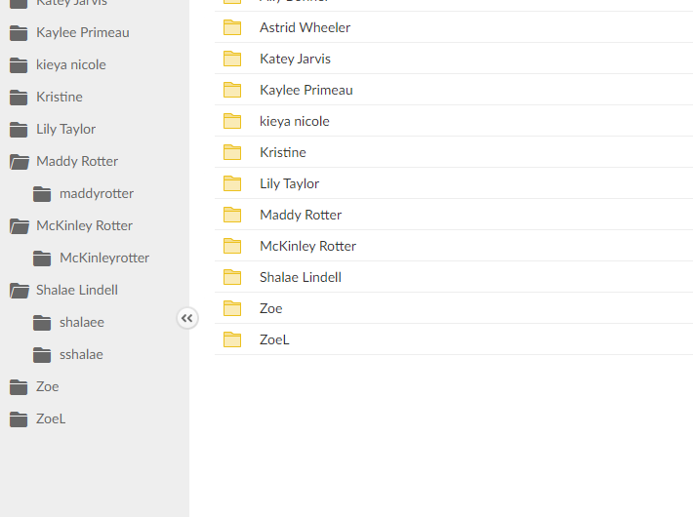Collapse the sidebar with the double-chevron button

point(187,318)
